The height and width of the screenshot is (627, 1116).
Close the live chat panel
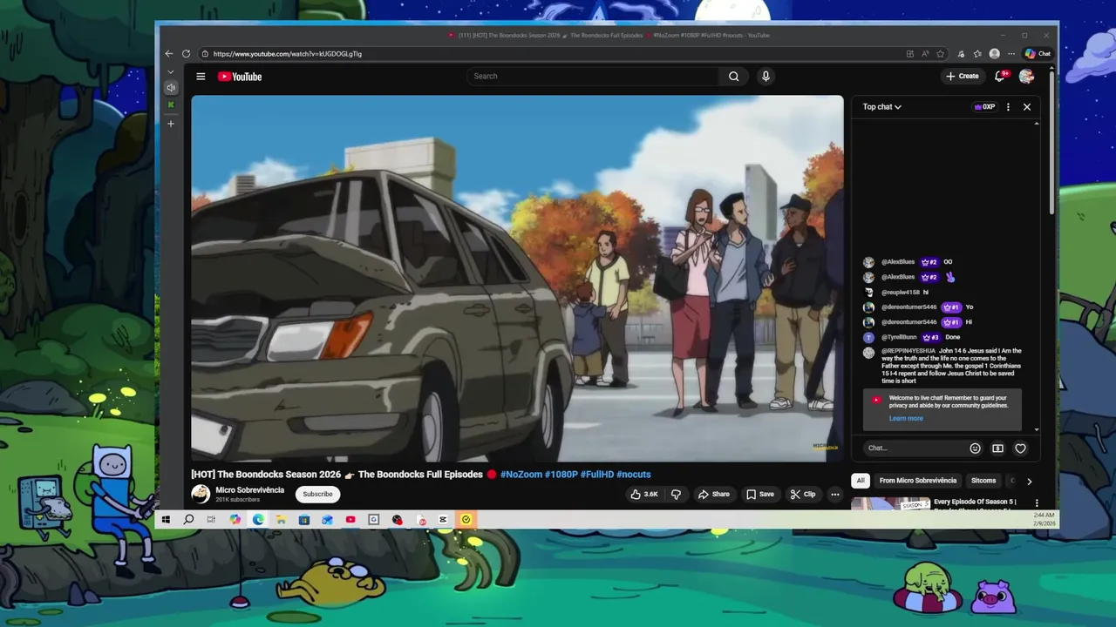click(x=1027, y=107)
